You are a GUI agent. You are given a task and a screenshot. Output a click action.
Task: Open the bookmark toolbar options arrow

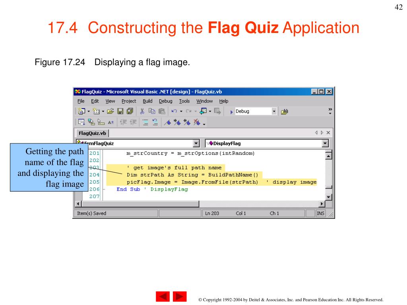[x=204, y=124]
